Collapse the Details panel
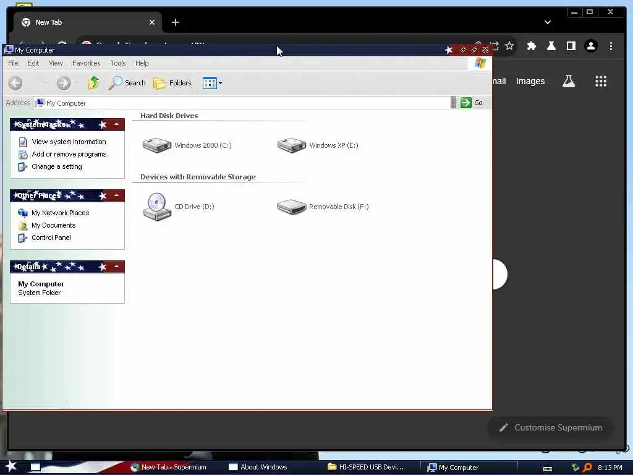This screenshot has height=475, width=633. click(x=116, y=267)
